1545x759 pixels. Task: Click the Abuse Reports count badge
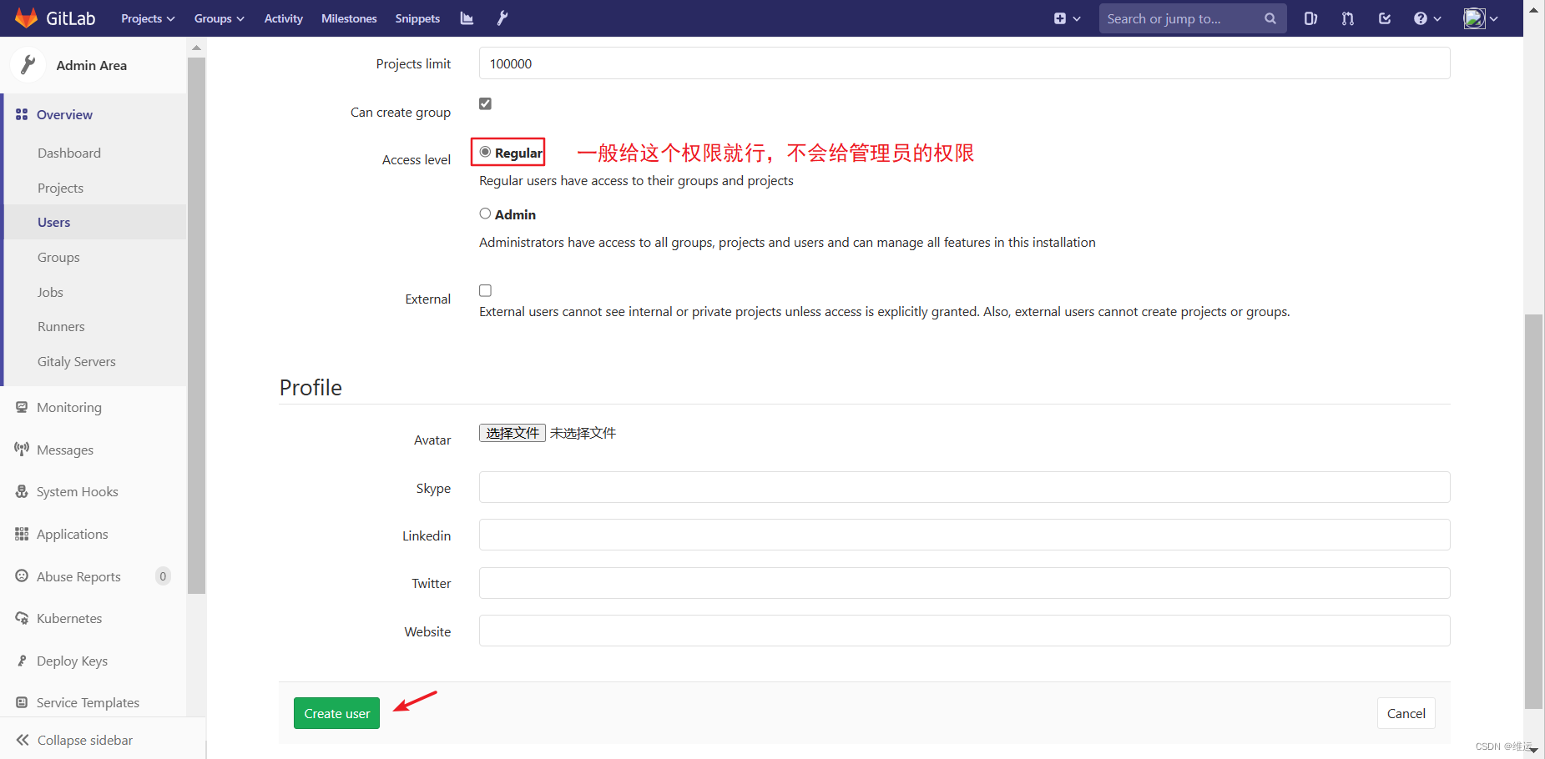pyautogui.click(x=163, y=576)
